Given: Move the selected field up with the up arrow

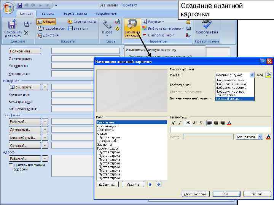Looking at the screenshot, I should 150,184.
